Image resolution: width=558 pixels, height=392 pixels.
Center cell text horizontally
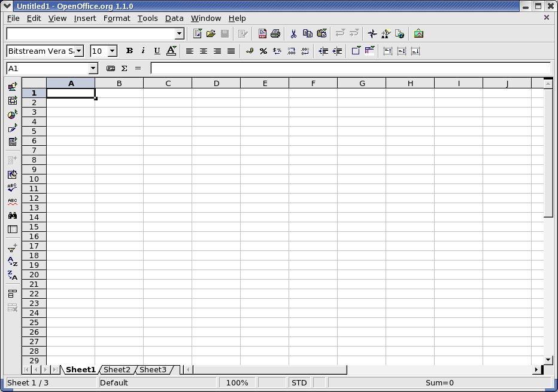click(204, 51)
